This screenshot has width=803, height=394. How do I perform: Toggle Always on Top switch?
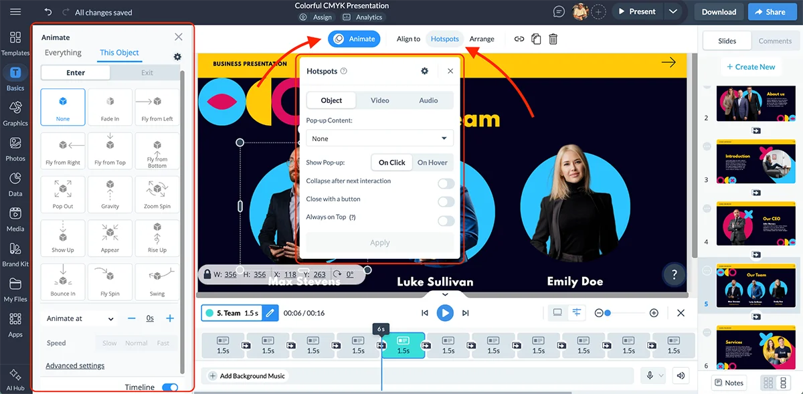coord(446,221)
